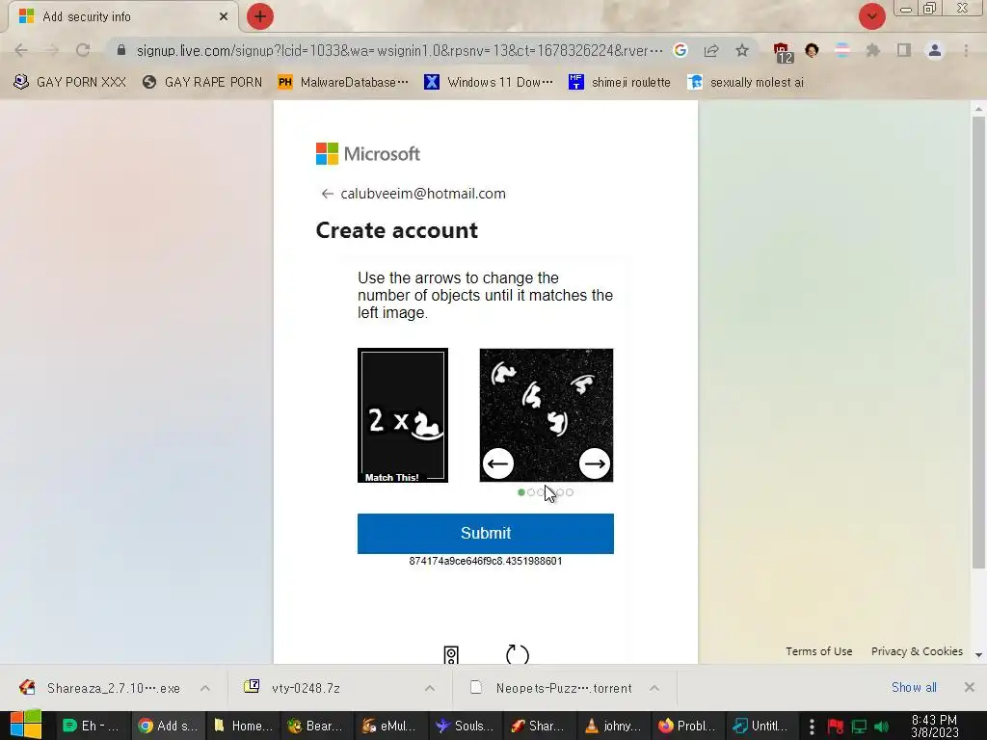Open the Chrome profile avatar

935,50
